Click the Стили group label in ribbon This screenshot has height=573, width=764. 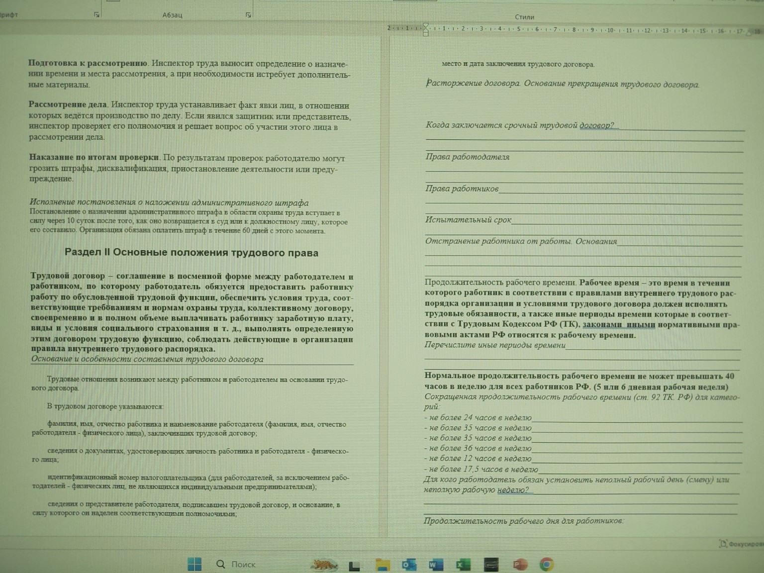tap(524, 17)
